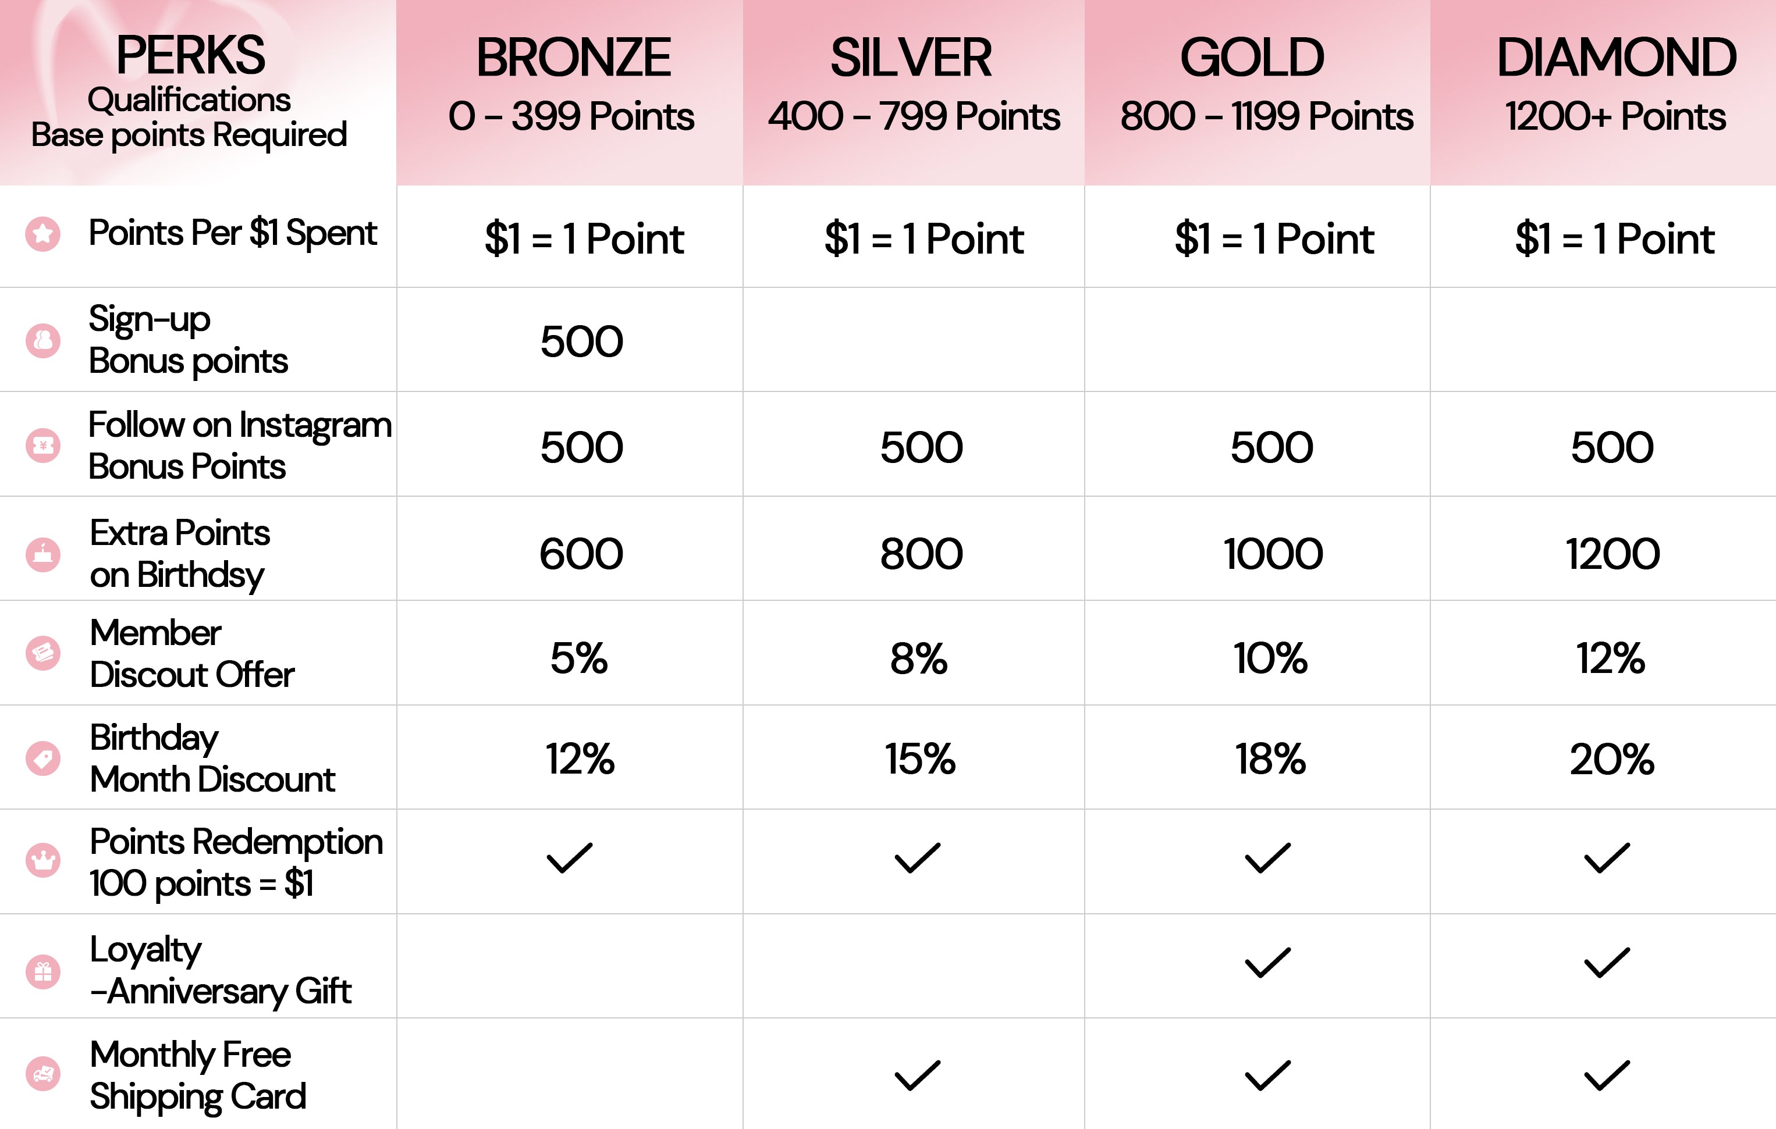
Task: Click the Loyalty Anniversary Gift box icon
Action: pos(43,971)
